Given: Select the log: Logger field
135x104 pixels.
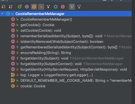Looking at the screenshot, I should pos(57,75).
